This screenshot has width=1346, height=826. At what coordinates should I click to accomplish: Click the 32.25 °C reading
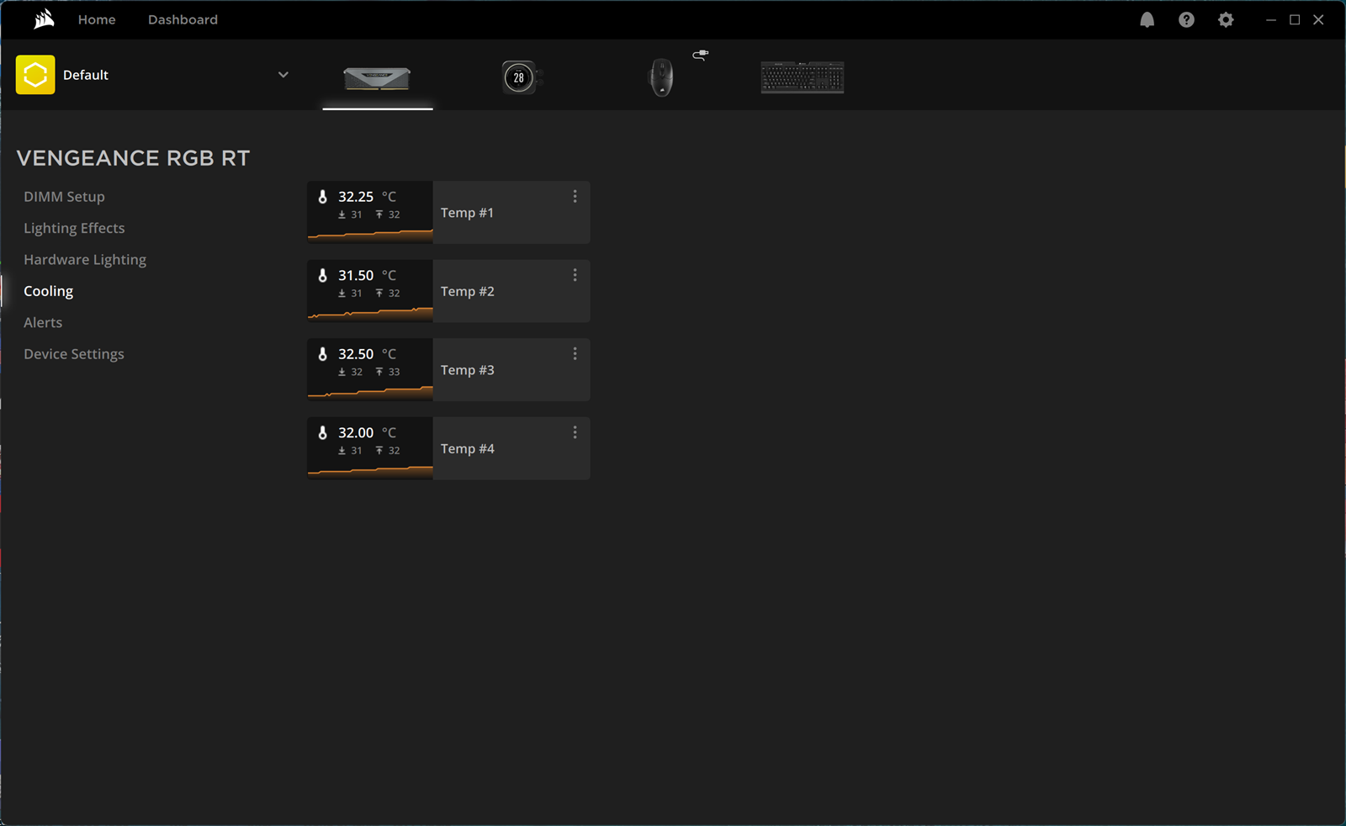pyautogui.click(x=367, y=197)
